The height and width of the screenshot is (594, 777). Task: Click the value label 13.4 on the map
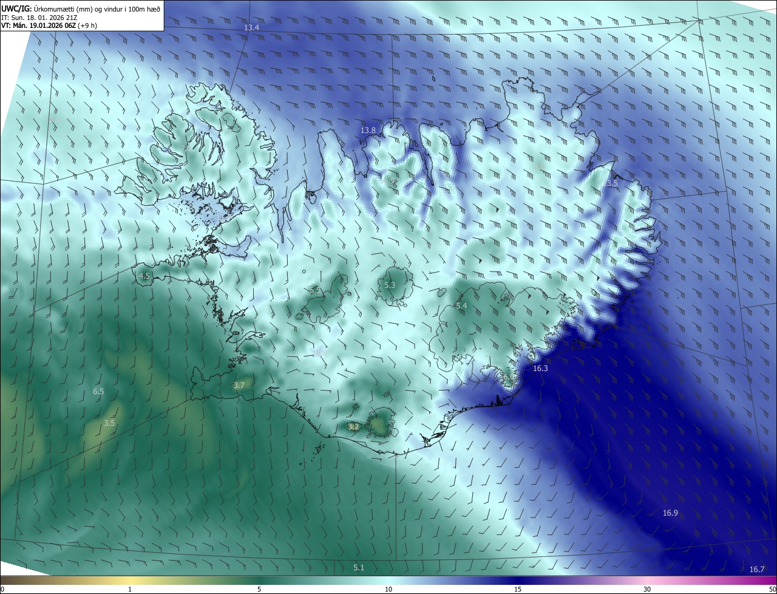(251, 28)
